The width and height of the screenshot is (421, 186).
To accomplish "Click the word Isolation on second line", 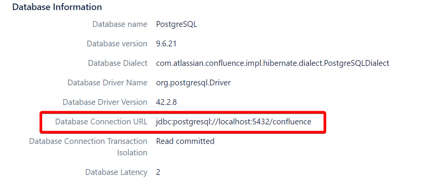I will pos(132,153).
